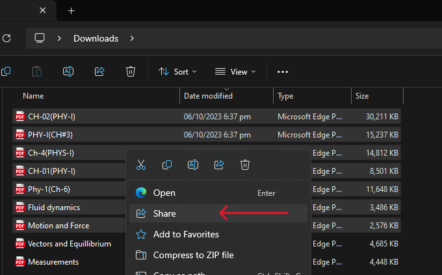Sort by Date modified column header
The image size is (442, 275).
click(x=208, y=96)
